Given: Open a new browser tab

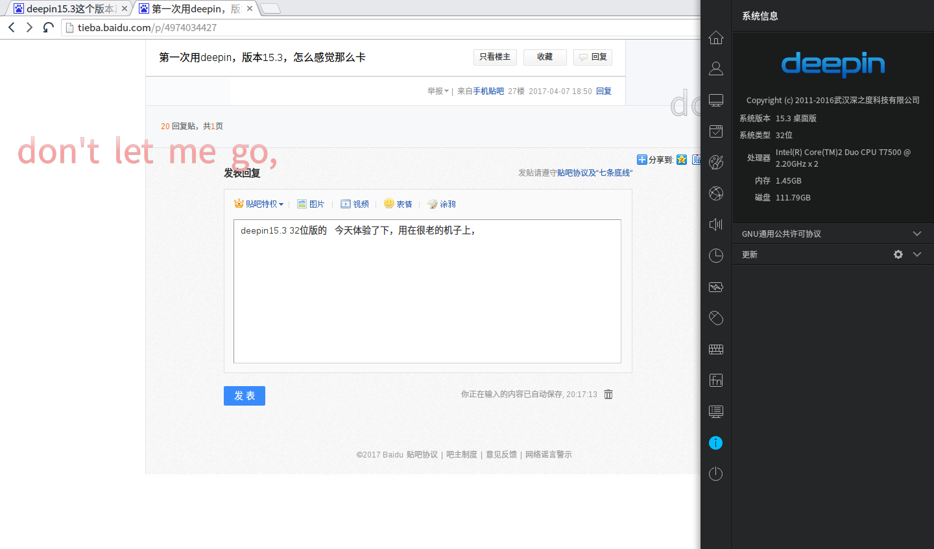Looking at the screenshot, I should (270, 8).
